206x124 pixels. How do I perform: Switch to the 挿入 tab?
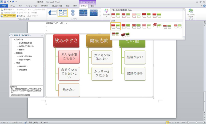tap(20, 6)
